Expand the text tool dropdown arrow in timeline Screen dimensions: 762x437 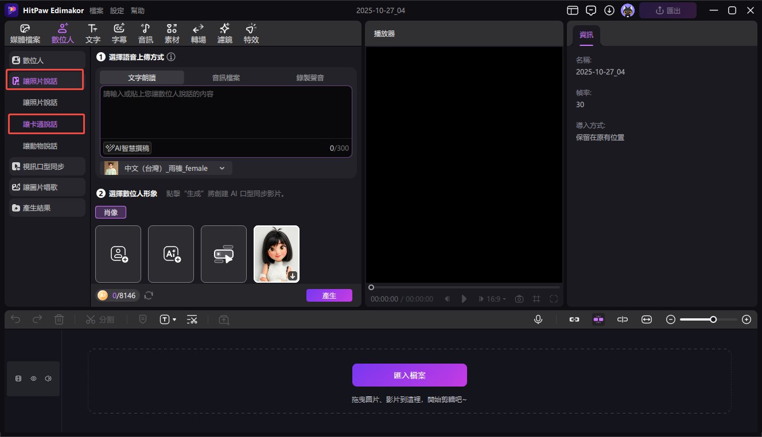point(174,319)
